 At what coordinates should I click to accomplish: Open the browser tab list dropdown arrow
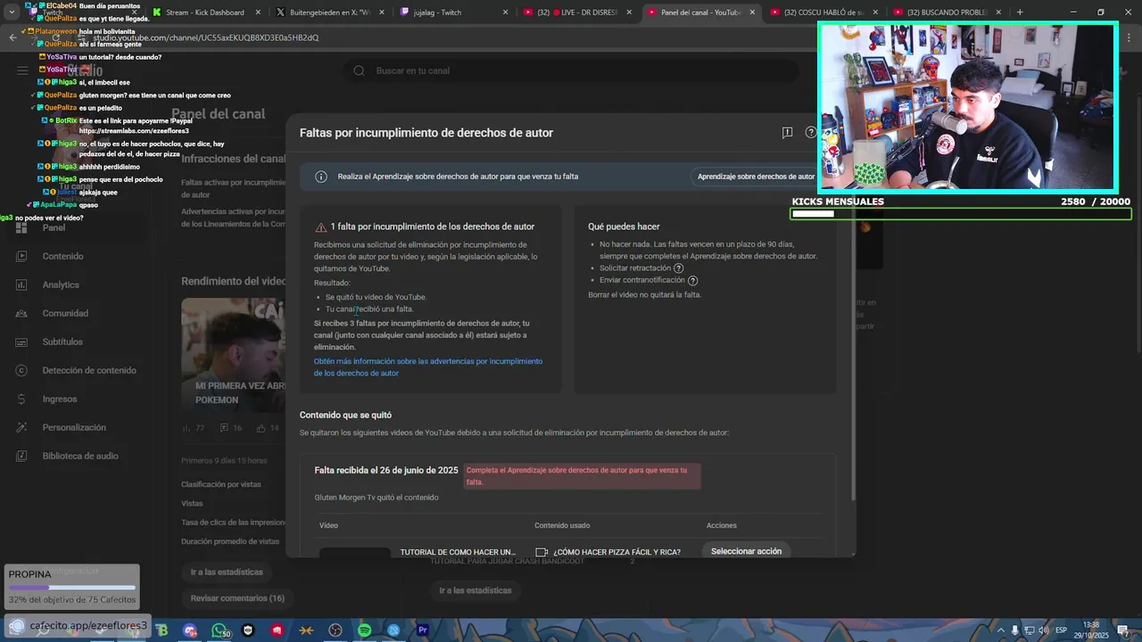11,12
